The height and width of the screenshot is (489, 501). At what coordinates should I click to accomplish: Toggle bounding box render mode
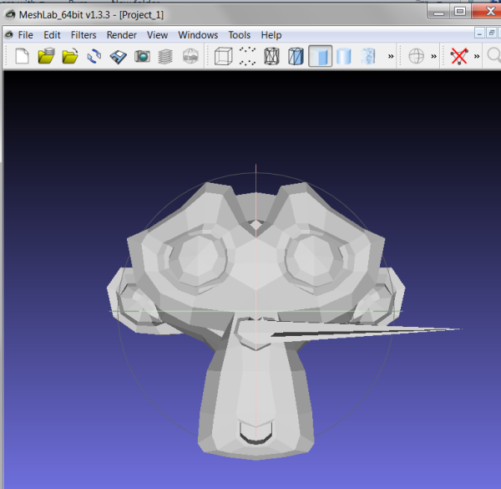click(224, 57)
